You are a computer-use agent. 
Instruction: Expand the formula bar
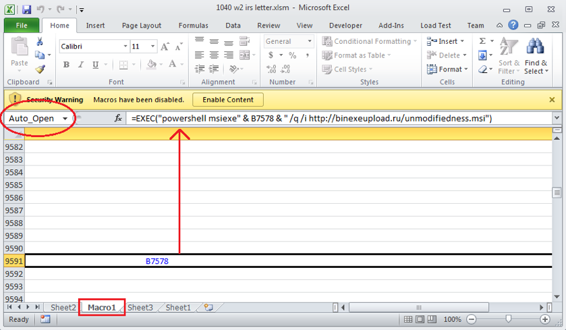(557, 118)
